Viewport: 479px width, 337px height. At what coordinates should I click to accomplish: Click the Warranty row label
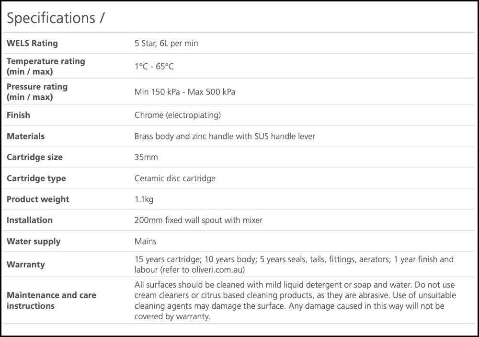point(26,265)
